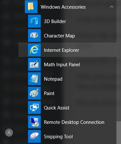Select the Snipping Tool label
The image size is (121, 144).
[58, 137]
